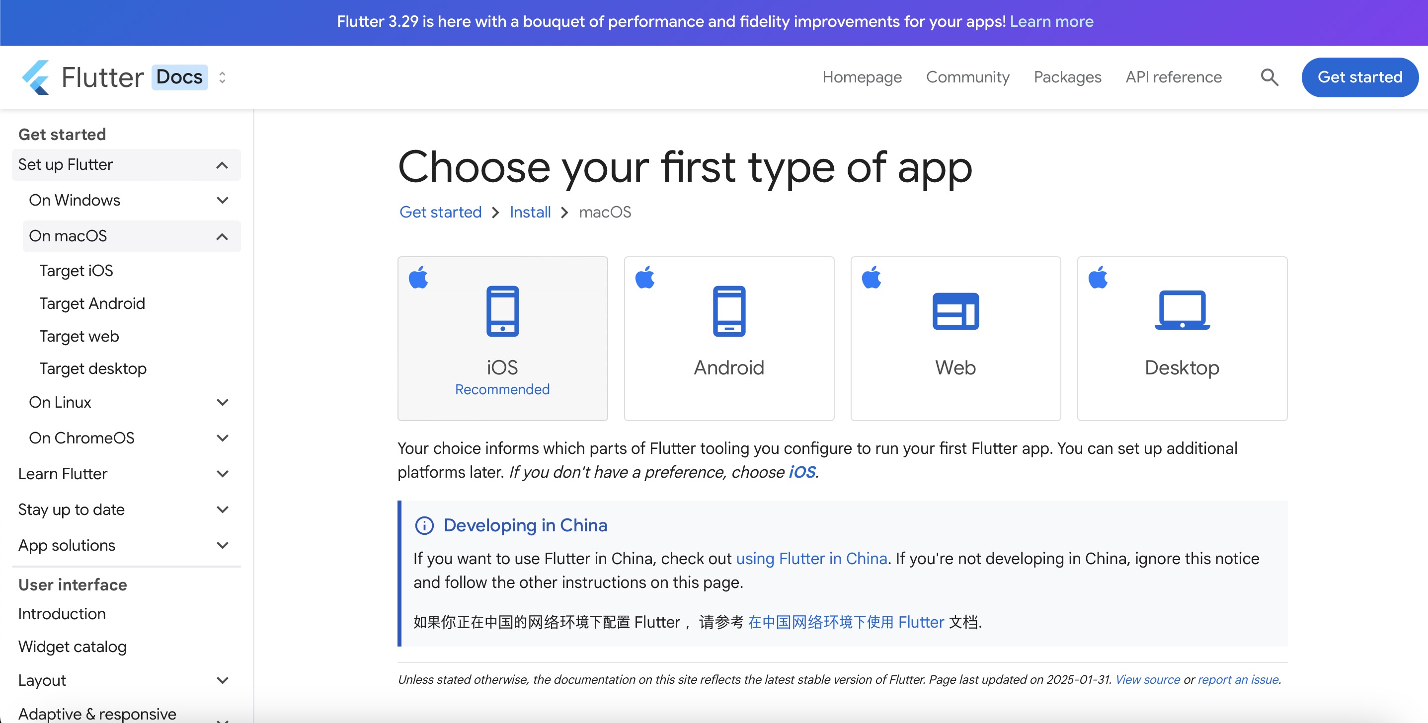The image size is (1428, 723).
Task: Open Target web in the sidebar
Action: pos(79,336)
